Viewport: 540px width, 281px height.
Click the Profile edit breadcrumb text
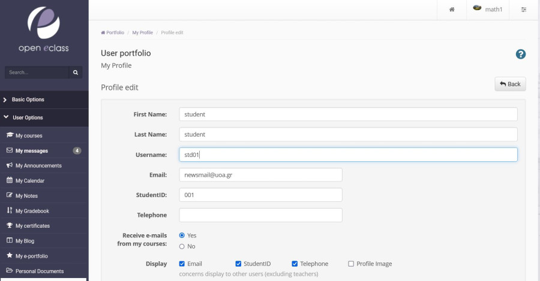click(172, 33)
